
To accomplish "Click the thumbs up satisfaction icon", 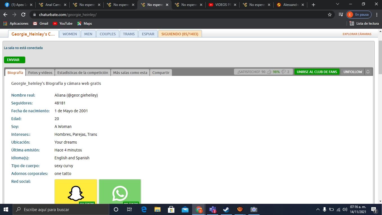I will pyautogui.click(x=269, y=72).
